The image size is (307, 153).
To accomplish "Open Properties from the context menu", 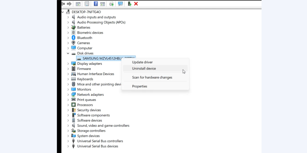I will 139,86.
